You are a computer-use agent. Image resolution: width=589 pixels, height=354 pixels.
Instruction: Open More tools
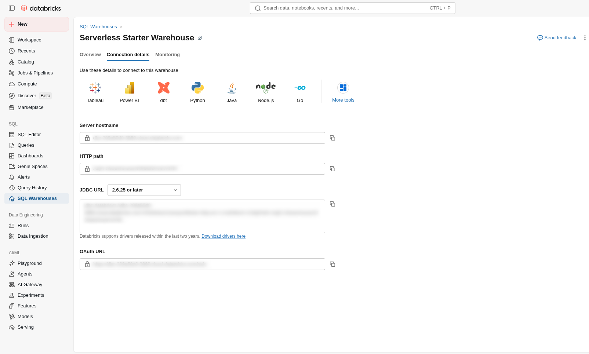pos(343,92)
